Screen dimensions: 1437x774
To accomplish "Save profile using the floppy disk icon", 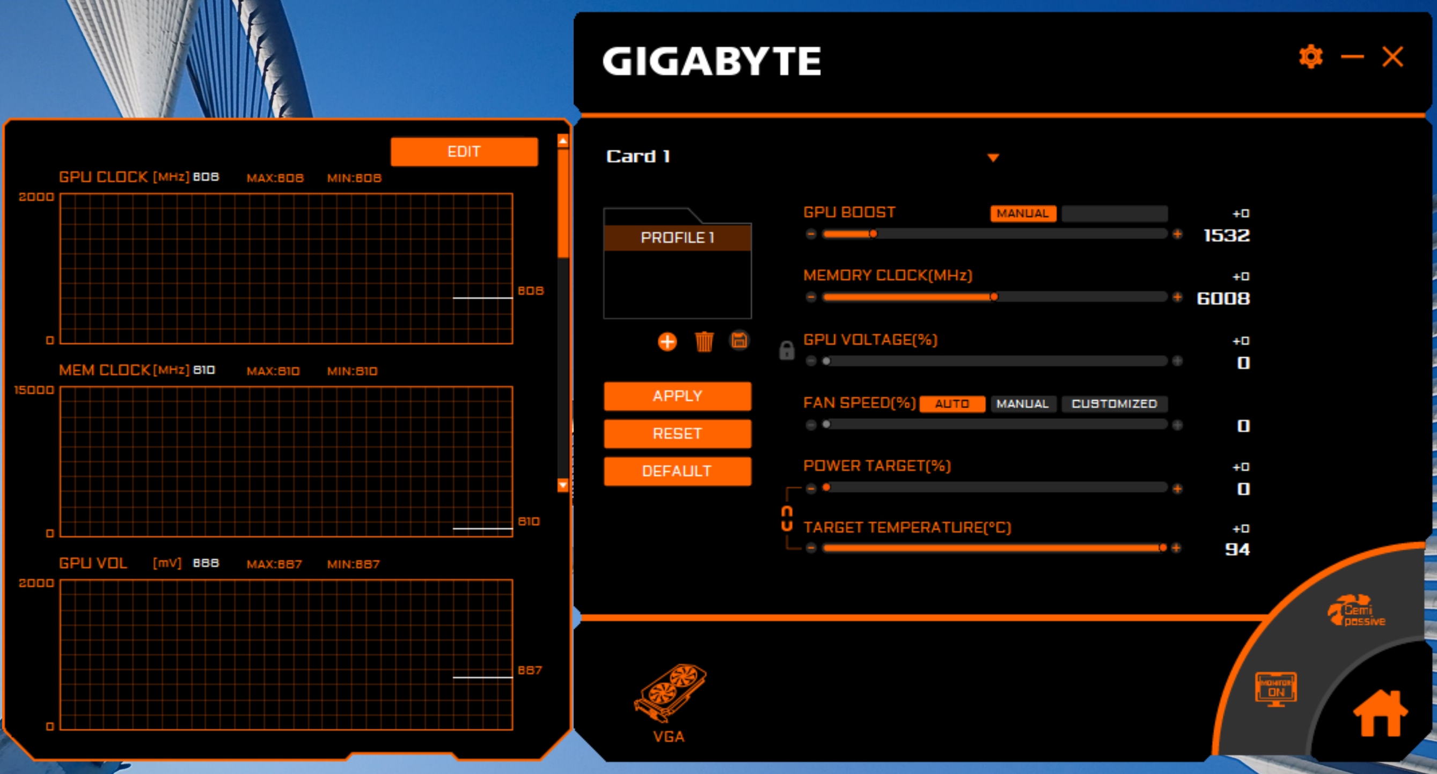I will coord(739,340).
